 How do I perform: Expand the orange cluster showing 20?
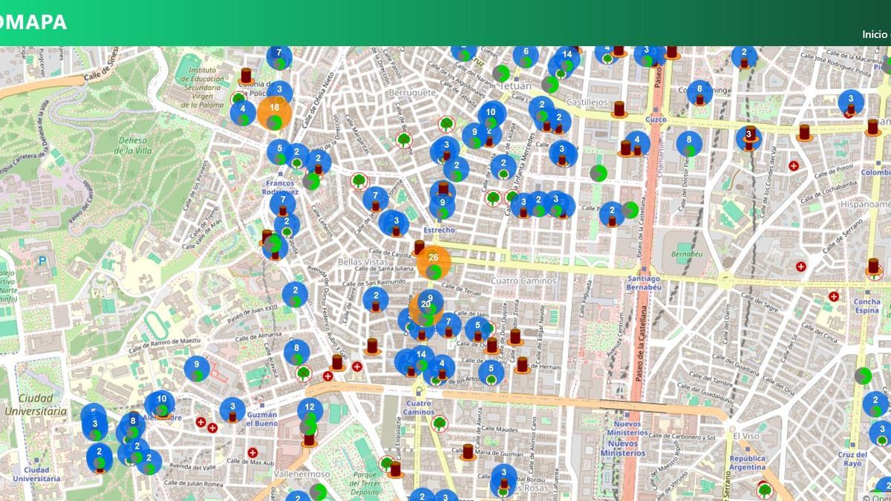425,309
